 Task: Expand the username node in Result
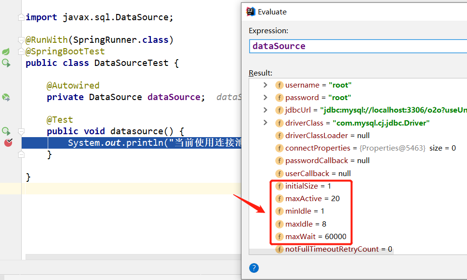click(266, 85)
